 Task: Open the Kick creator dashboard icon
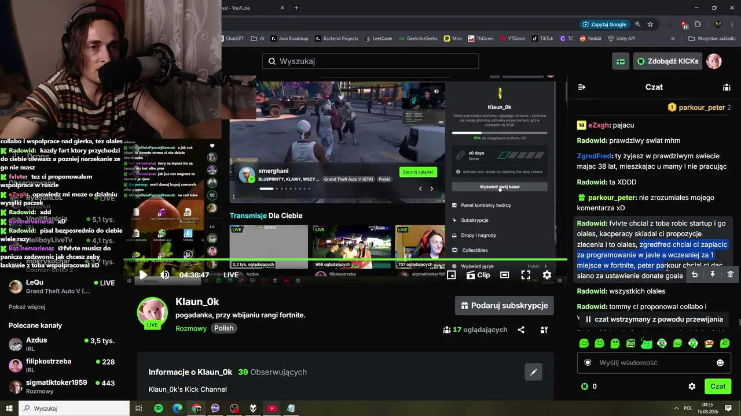(x=621, y=61)
